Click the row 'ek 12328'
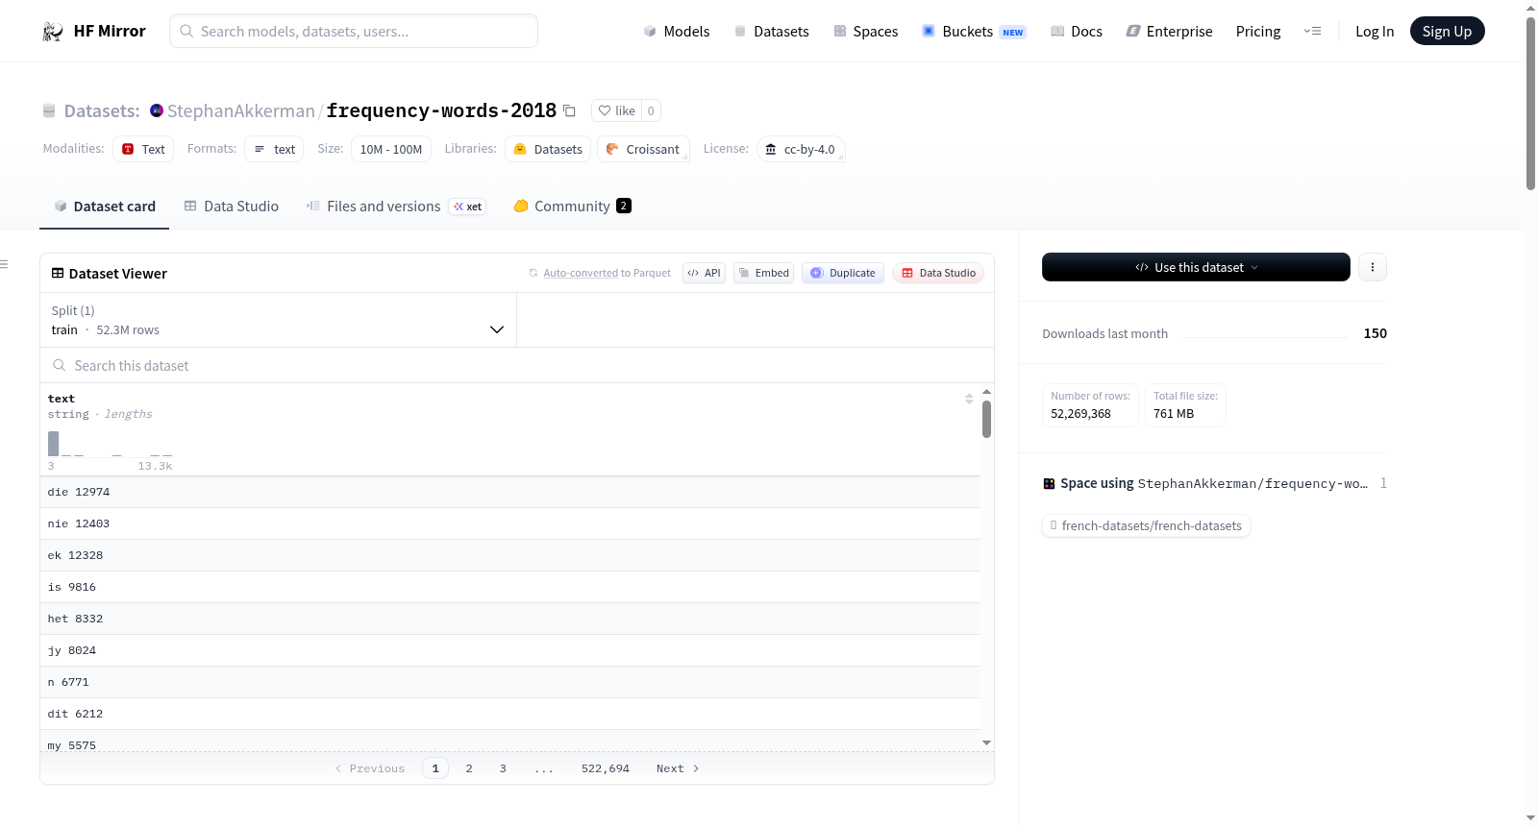 pos(509,555)
